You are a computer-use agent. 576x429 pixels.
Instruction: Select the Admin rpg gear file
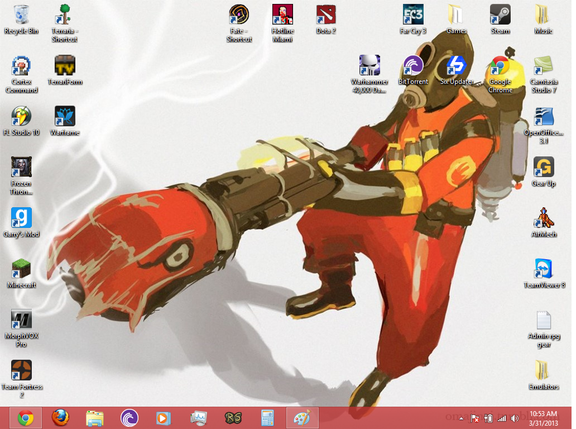click(544, 330)
